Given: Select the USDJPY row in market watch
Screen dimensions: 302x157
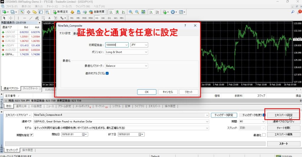Looking at the screenshot, I should [x=21, y=45].
